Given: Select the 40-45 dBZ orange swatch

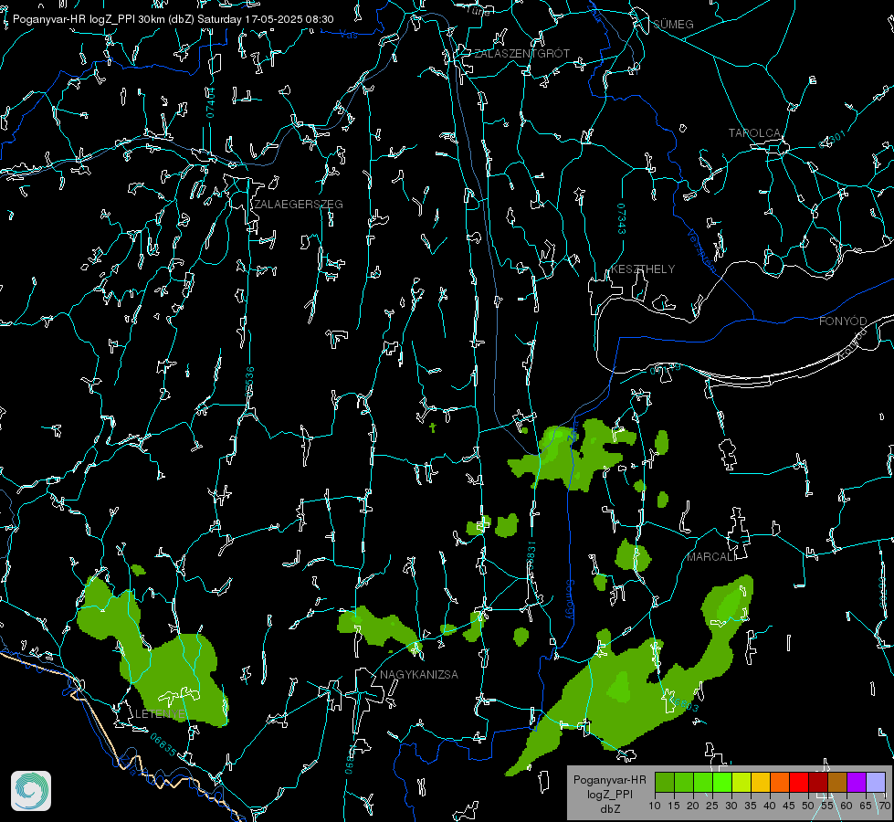Looking at the screenshot, I should pos(780,783).
